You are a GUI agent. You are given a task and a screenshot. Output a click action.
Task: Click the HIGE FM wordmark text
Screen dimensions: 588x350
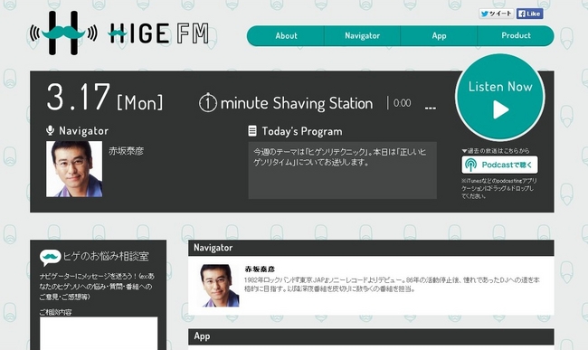[x=158, y=33]
